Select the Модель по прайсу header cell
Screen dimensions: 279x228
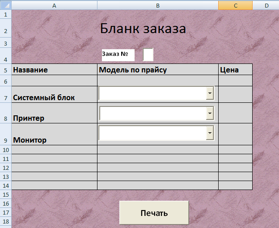[158, 70]
